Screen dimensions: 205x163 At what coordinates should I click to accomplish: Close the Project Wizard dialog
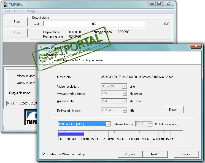196,46
